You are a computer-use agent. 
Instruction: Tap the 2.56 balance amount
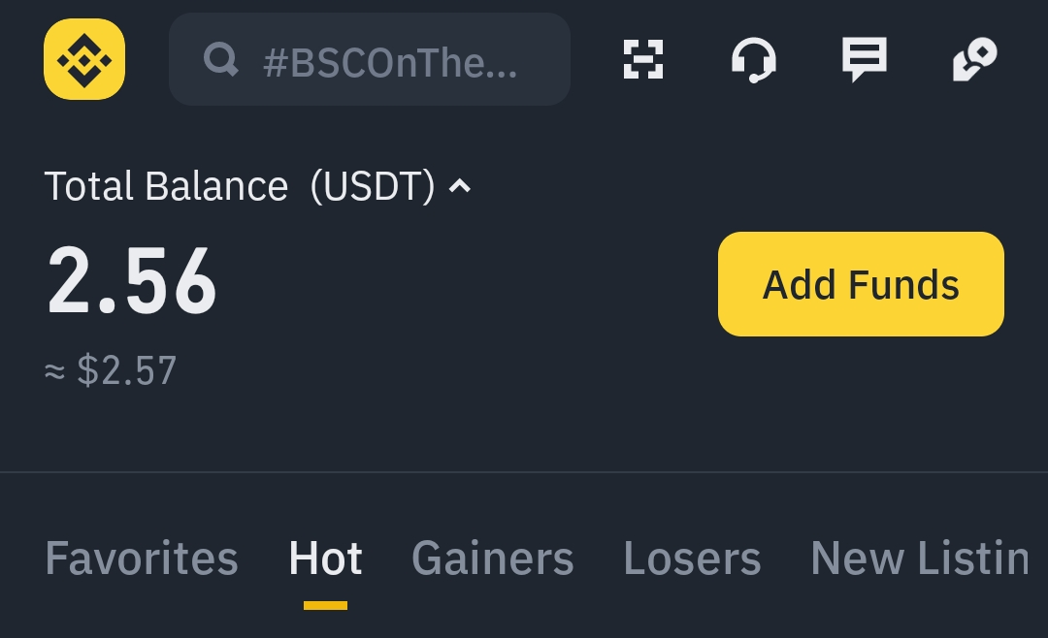click(132, 282)
